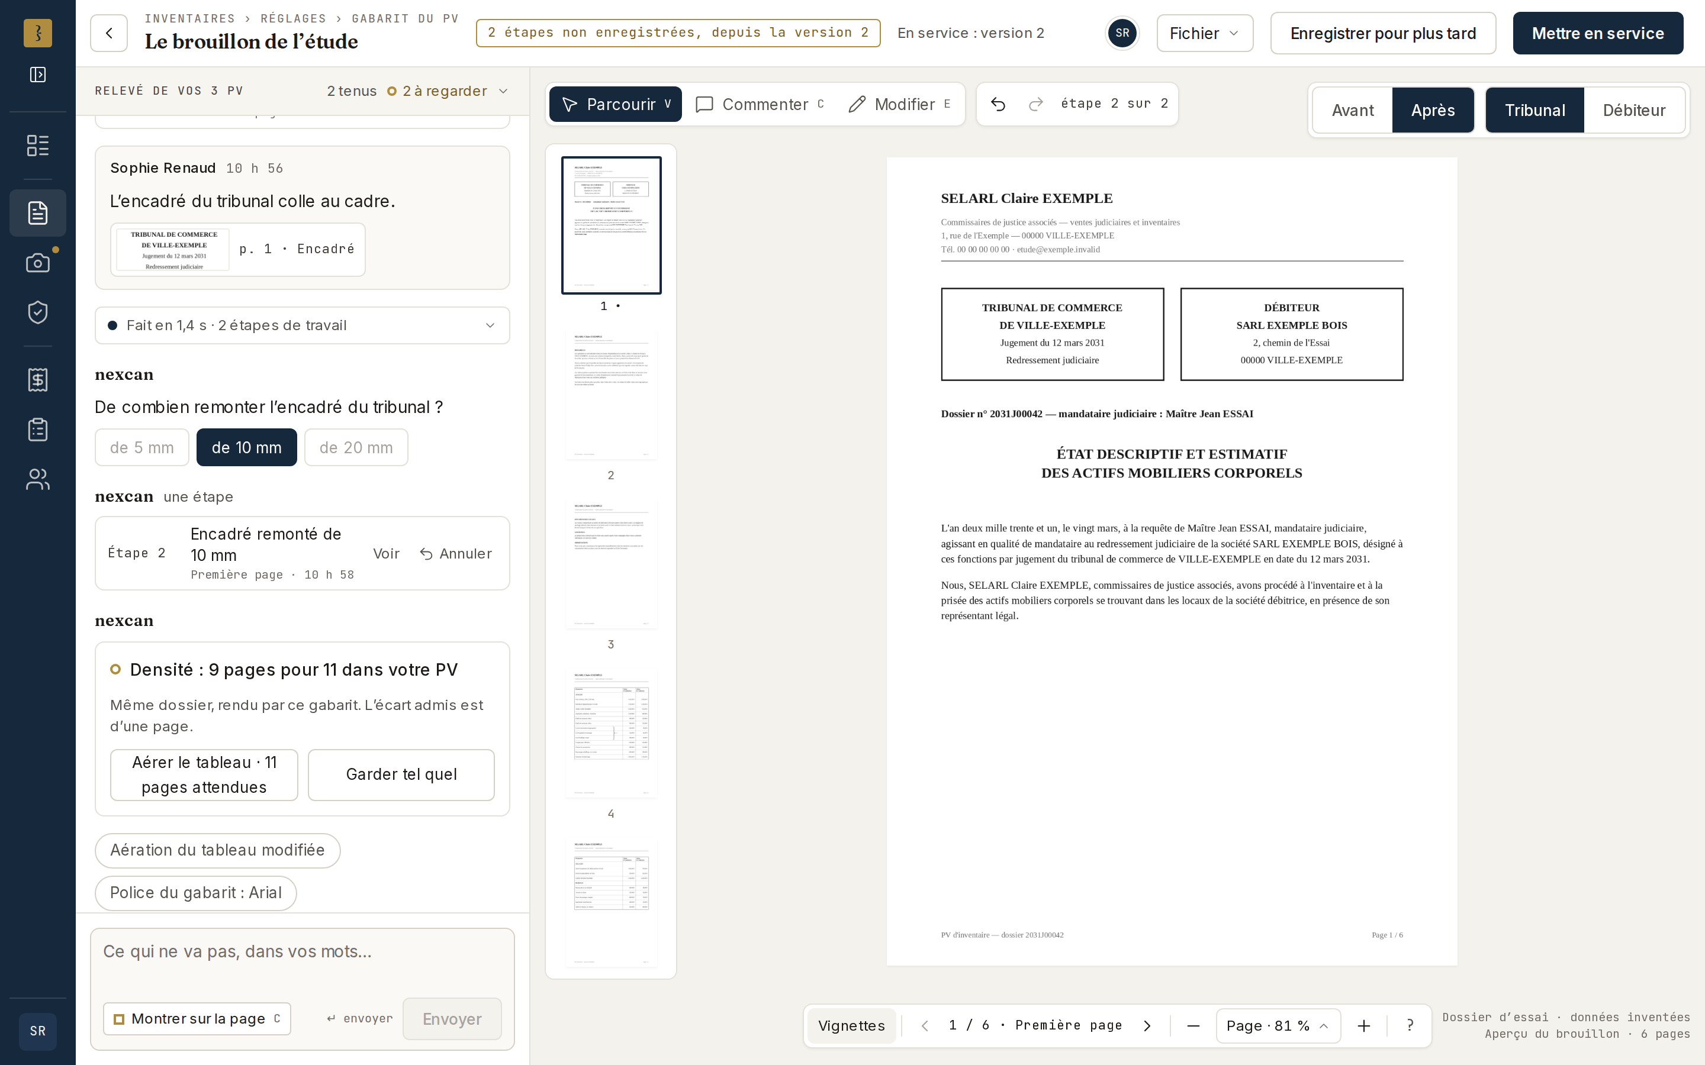Click the back arrow beside the title
The image size is (1705, 1065).
[108, 33]
